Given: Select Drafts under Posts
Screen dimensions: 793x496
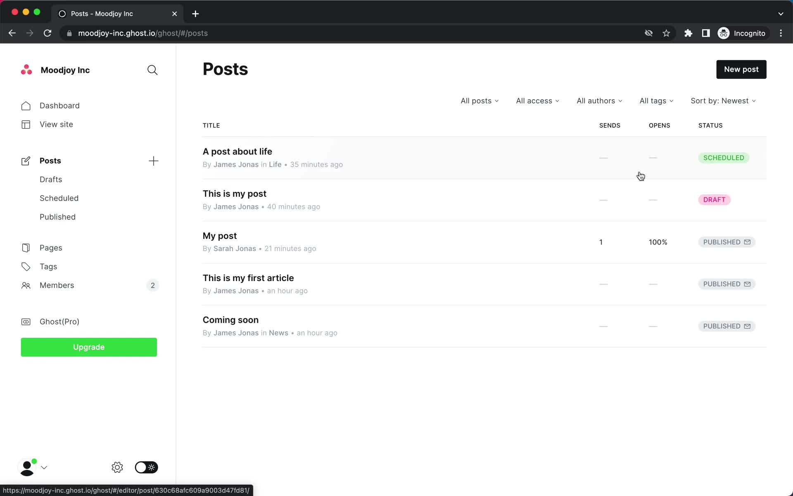Looking at the screenshot, I should [x=51, y=179].
